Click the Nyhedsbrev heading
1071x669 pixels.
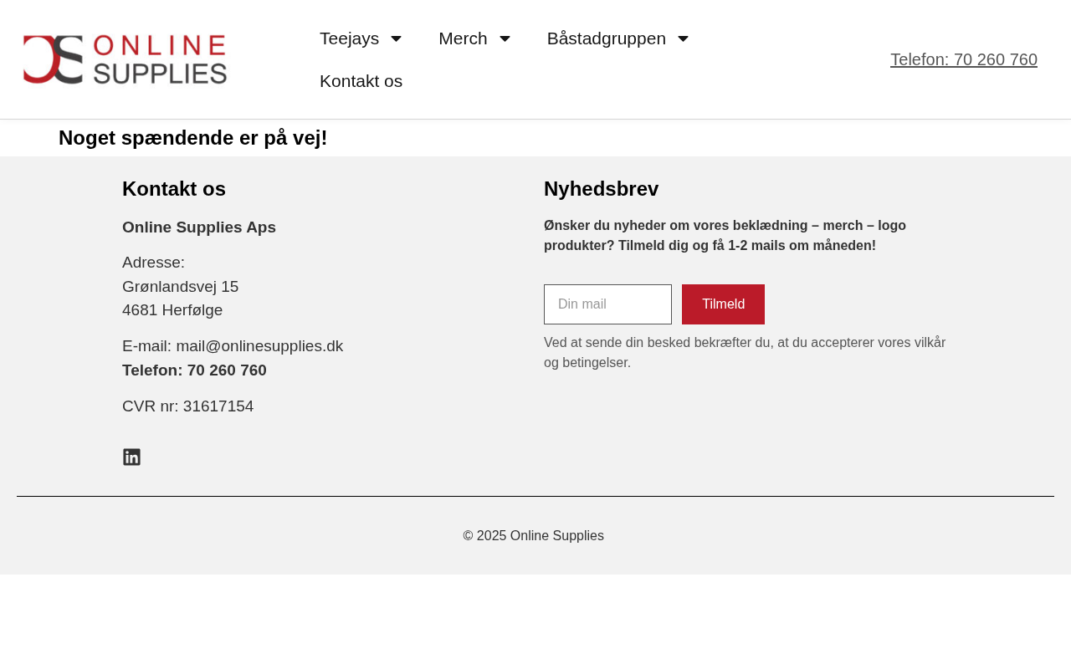coord(601,189)
